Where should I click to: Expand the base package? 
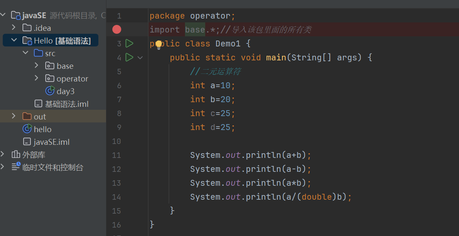point(36,65)
